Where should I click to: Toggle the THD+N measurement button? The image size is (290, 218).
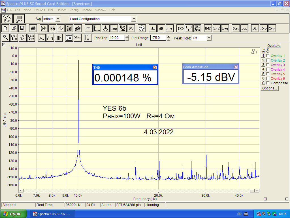189,28
